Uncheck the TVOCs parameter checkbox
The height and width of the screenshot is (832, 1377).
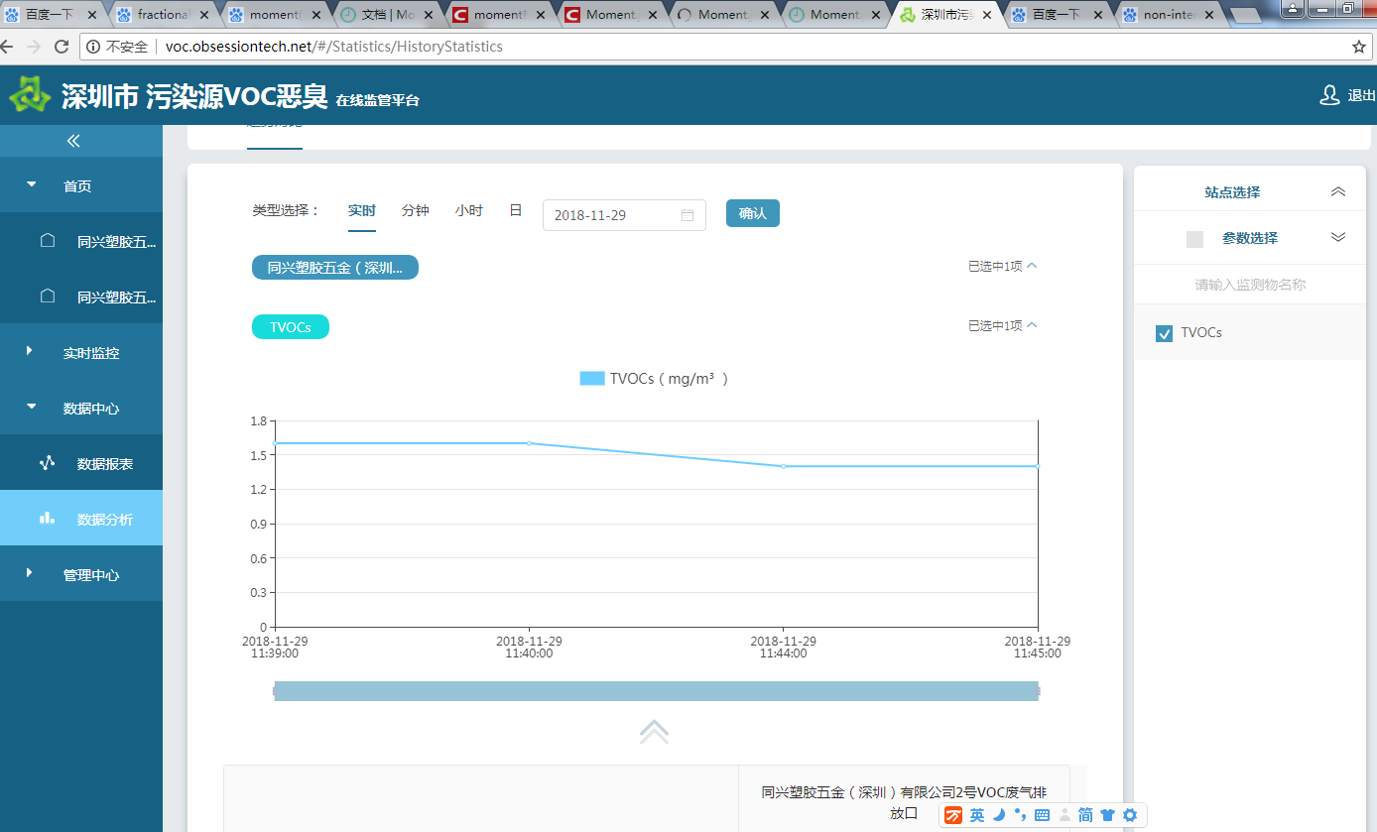(1165, 333)
